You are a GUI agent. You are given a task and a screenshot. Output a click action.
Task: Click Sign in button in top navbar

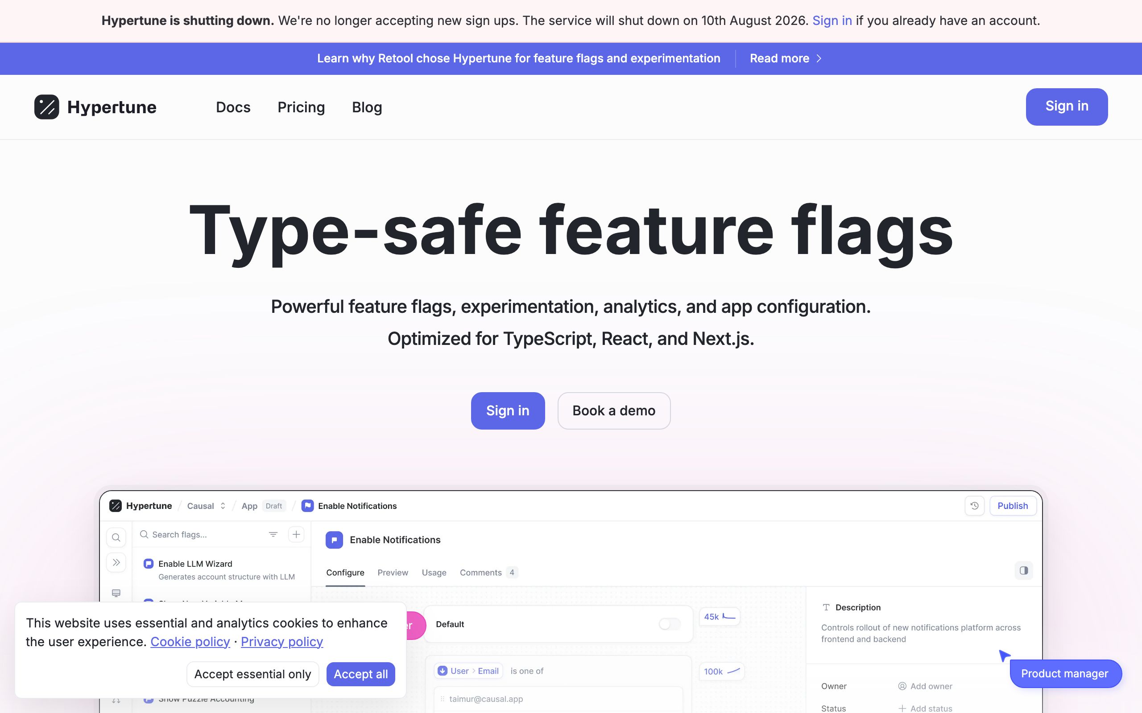(x=1067, y=107)
